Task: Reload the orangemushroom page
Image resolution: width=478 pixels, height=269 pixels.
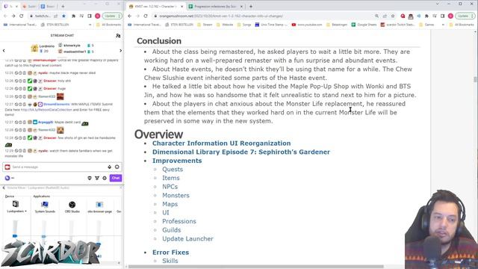Action: pos(146,16)
